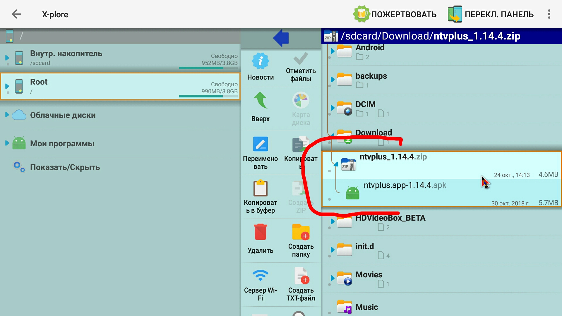Click the switch panel icon
562x316 pixels.
(455, 14)
